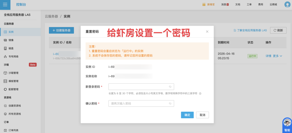Click the 确认密码 input field

pyautogui.click(x=138, y=104)
